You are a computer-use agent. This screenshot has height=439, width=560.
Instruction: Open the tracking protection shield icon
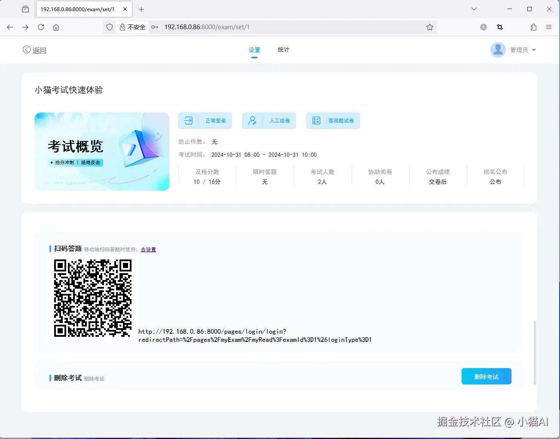click(109, 27)
